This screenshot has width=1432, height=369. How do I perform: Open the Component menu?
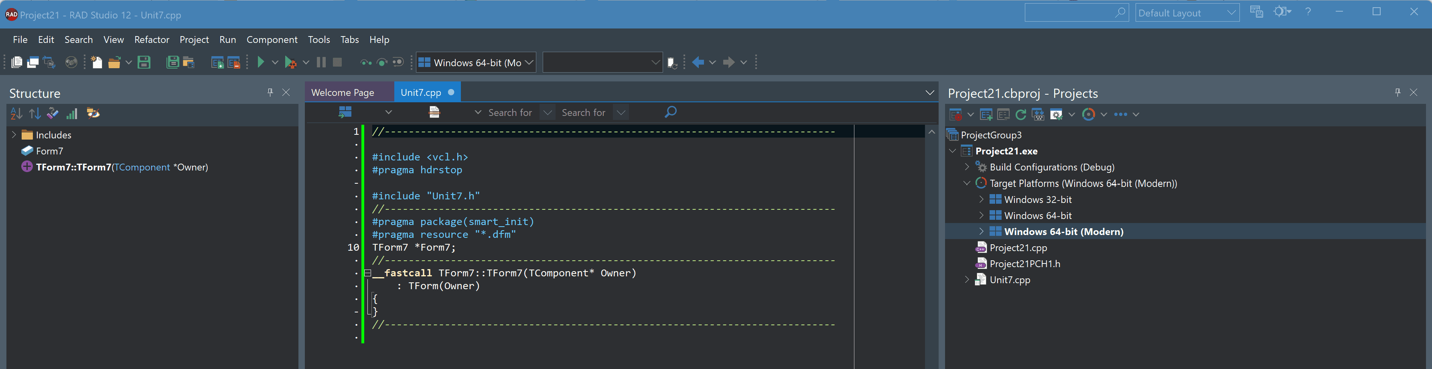click(272, 39)
